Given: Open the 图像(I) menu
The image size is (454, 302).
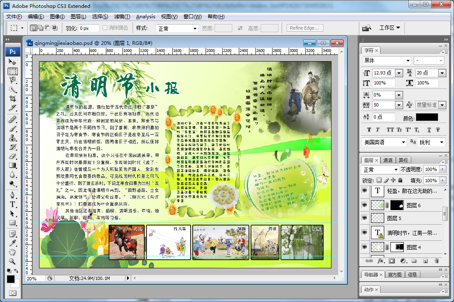Looking at the screenshot, I should pos(57,17).
